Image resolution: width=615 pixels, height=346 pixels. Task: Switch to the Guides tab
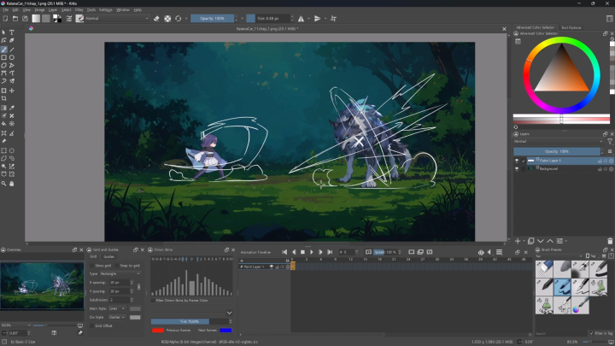109,256
